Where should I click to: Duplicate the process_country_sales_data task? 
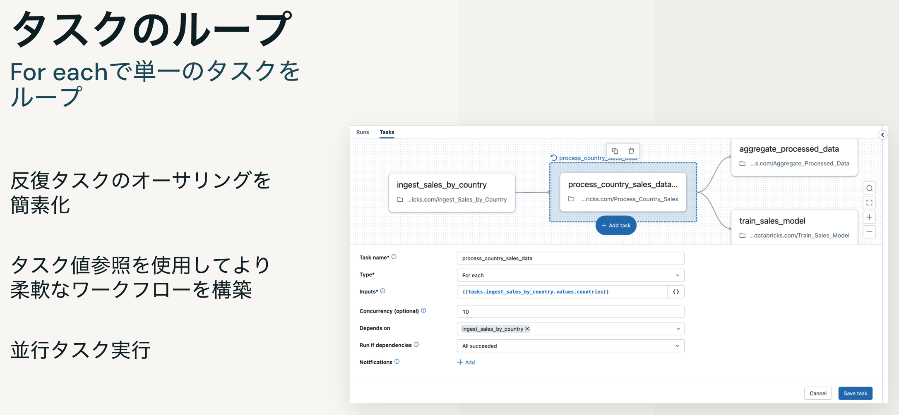click(615, 151)
